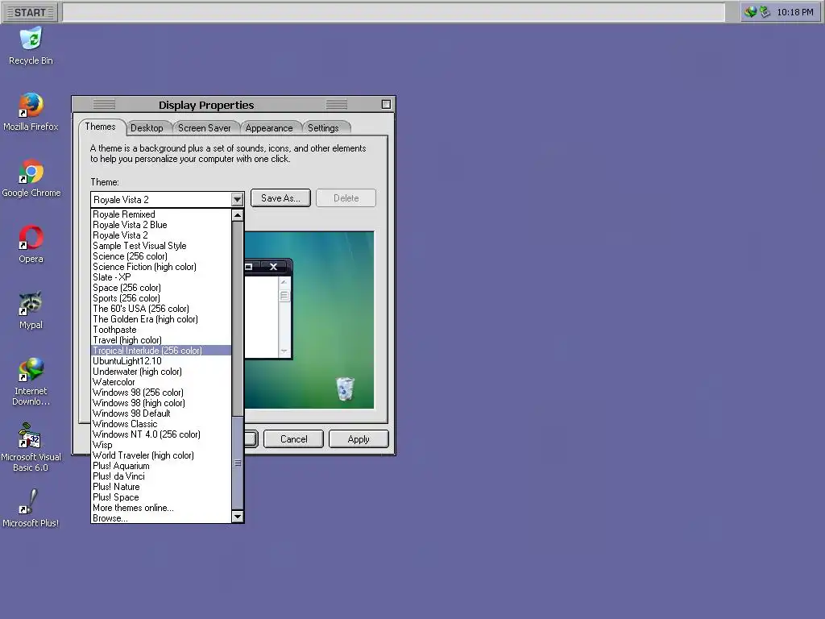Choose Plus! da Vinci theme
825x619 pixels.
coord(161,476)
